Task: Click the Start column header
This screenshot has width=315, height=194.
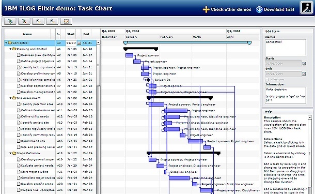Action: [x=71, y=34]
